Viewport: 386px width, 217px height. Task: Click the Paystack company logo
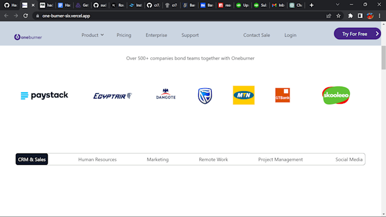pyautogui.click(x=44, y=95)
